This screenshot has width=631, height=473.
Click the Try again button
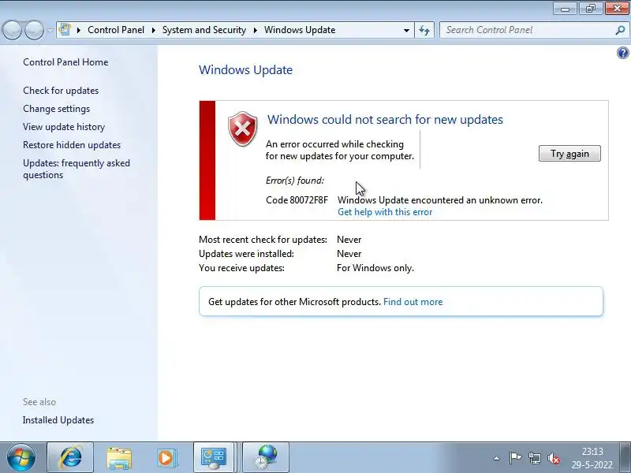[569, 154]
